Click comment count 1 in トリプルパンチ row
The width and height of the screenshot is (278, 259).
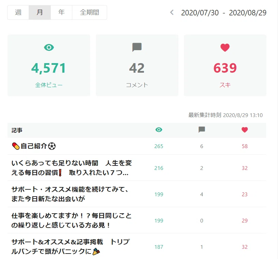pyautogui.click(x=202, y=247)
